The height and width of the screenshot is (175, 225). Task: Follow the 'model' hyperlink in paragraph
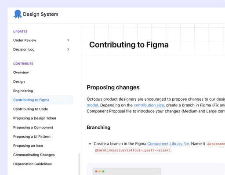point(92,105)
